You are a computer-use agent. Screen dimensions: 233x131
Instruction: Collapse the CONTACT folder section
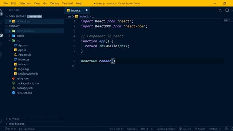(7, 26)
